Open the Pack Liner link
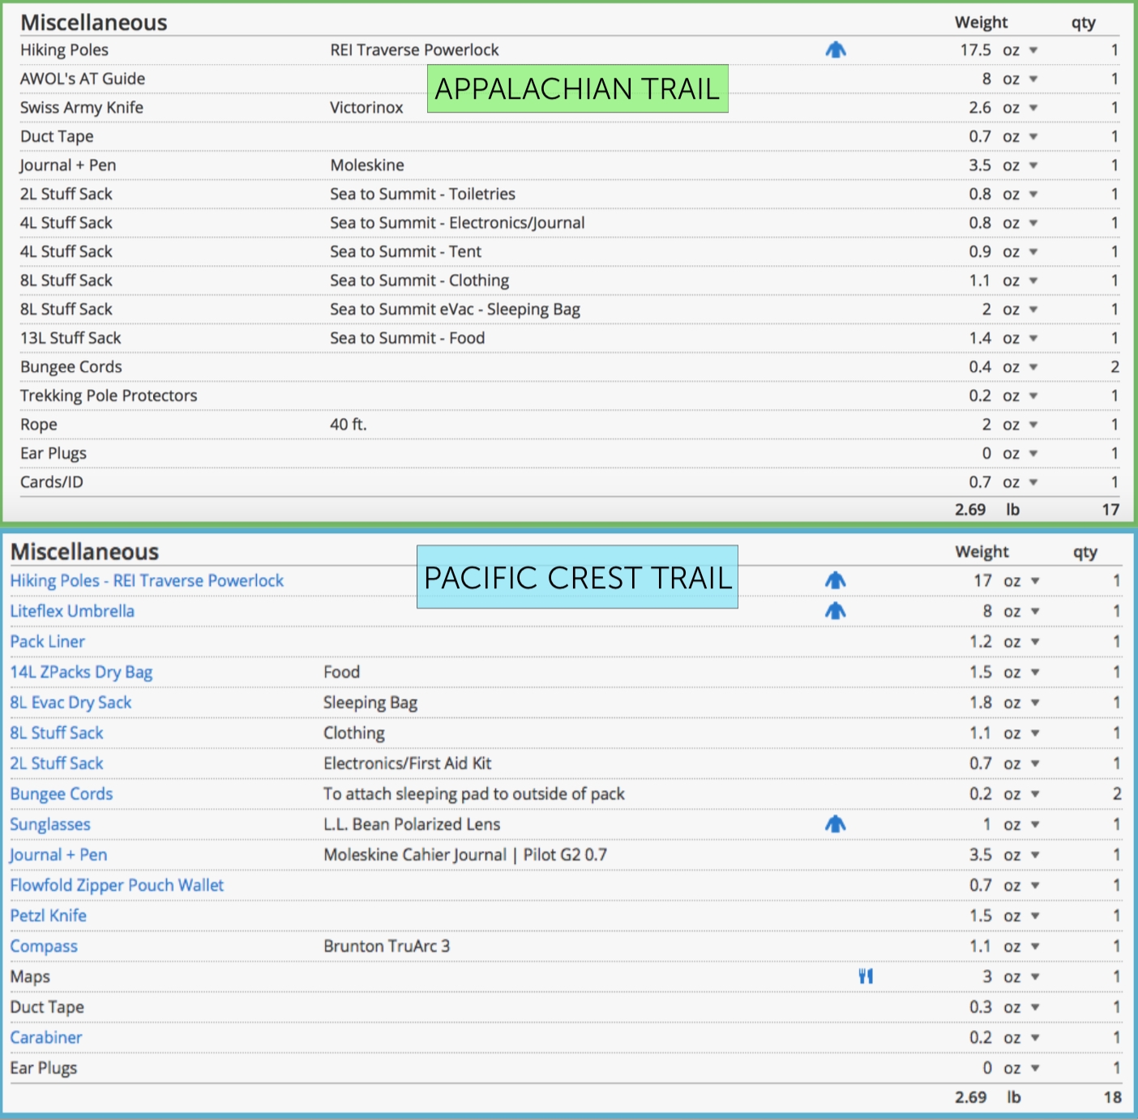1138x1120 pixels. coord(47,642)
